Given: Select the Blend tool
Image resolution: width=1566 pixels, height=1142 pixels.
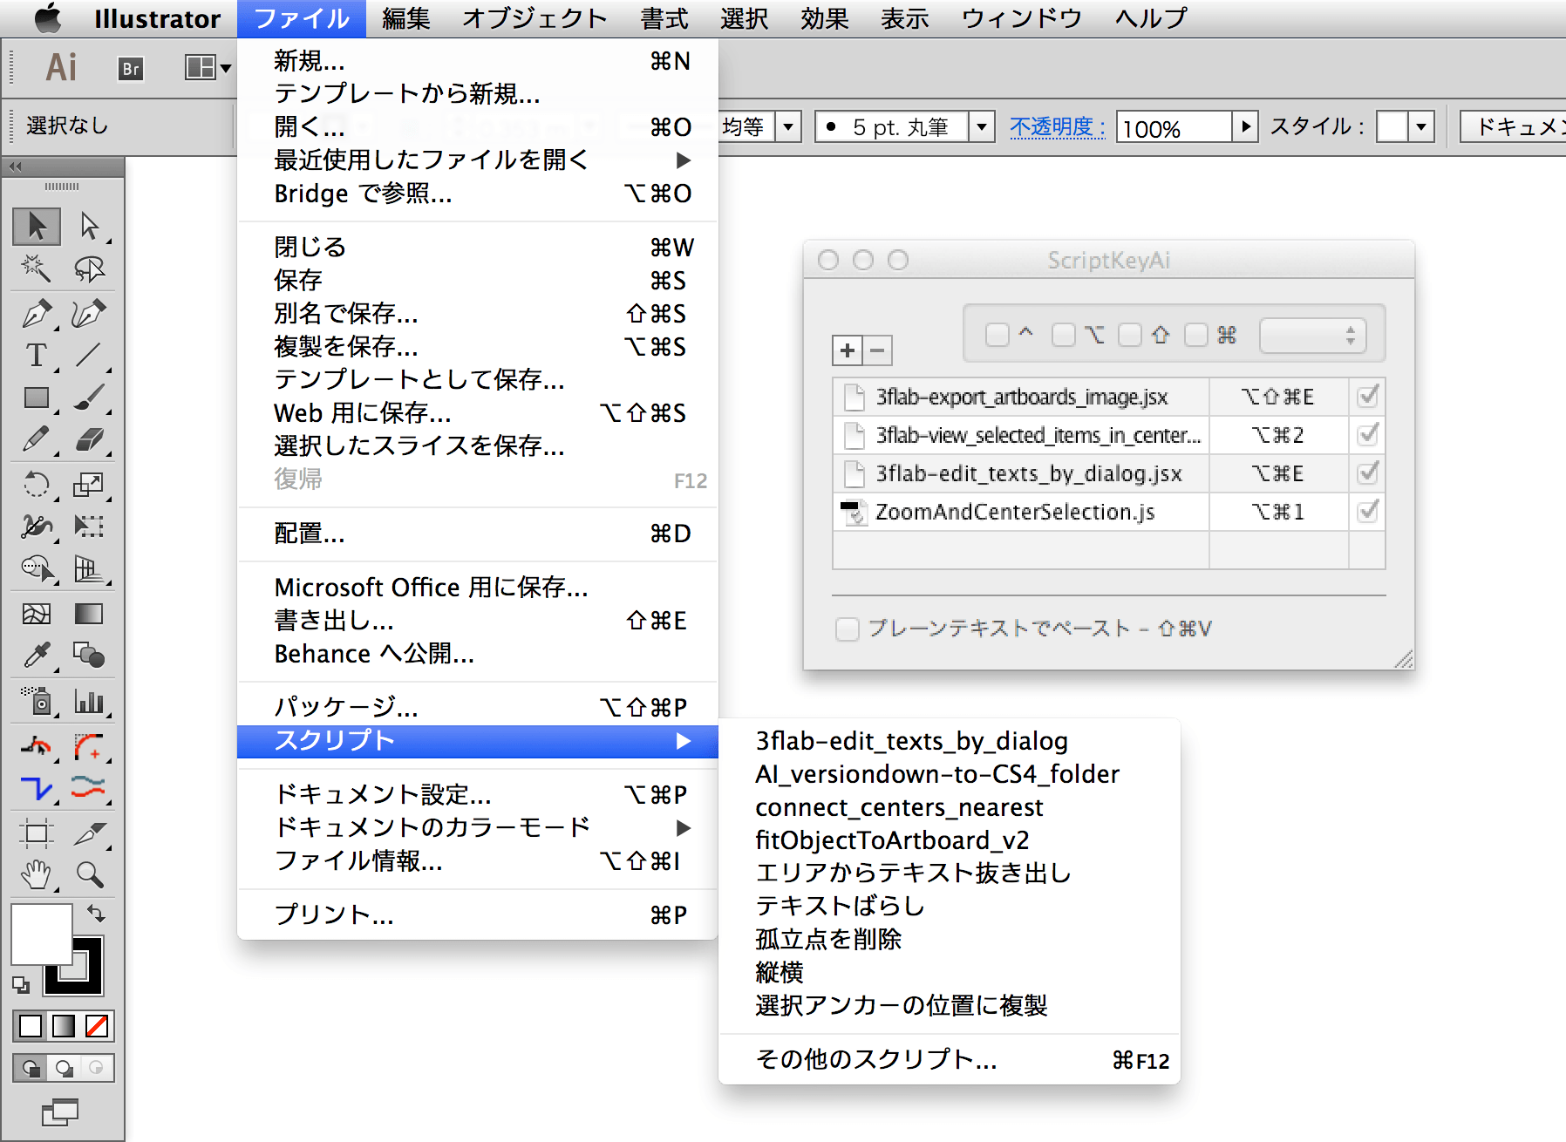Looking at the screenshot, I should tap(89, 656).
